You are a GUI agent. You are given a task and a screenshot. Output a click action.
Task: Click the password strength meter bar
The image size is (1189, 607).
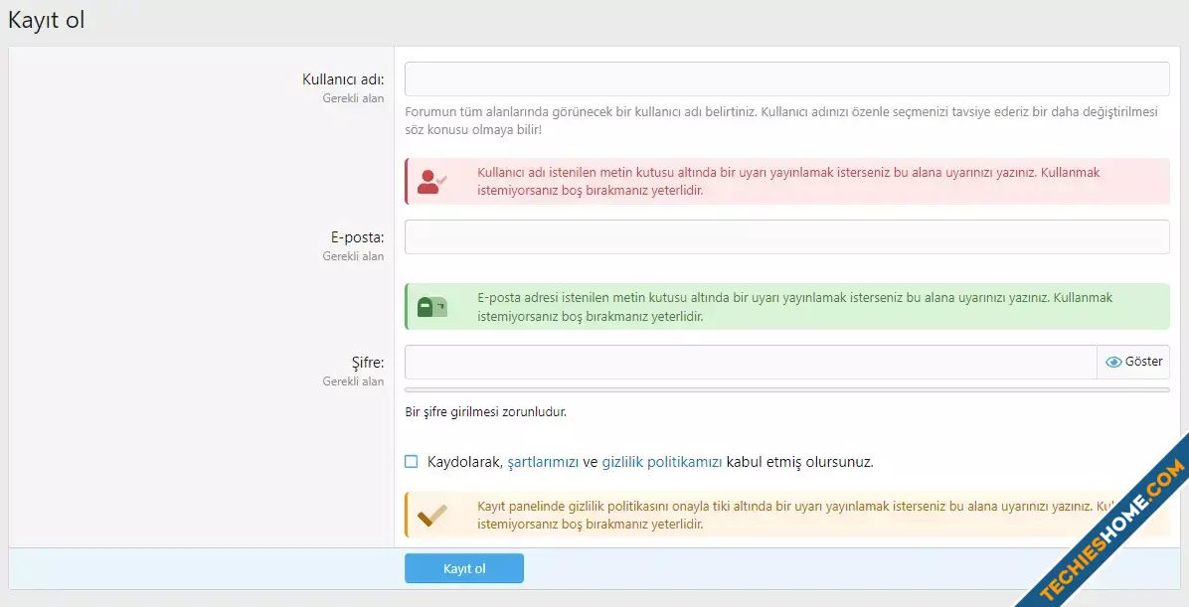pyautogui.click(x=787, y=390)
